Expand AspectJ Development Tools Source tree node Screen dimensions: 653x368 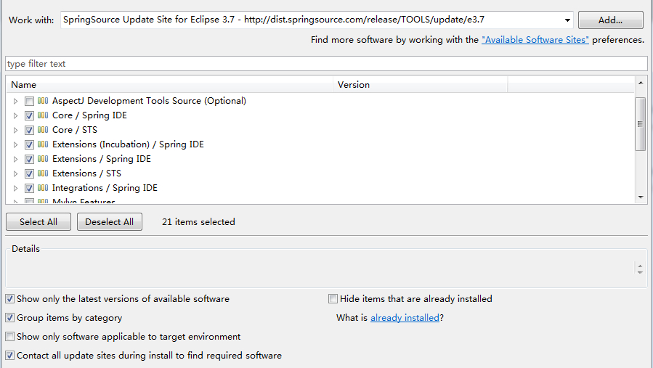pyautogui.click(x=15, y=101)
